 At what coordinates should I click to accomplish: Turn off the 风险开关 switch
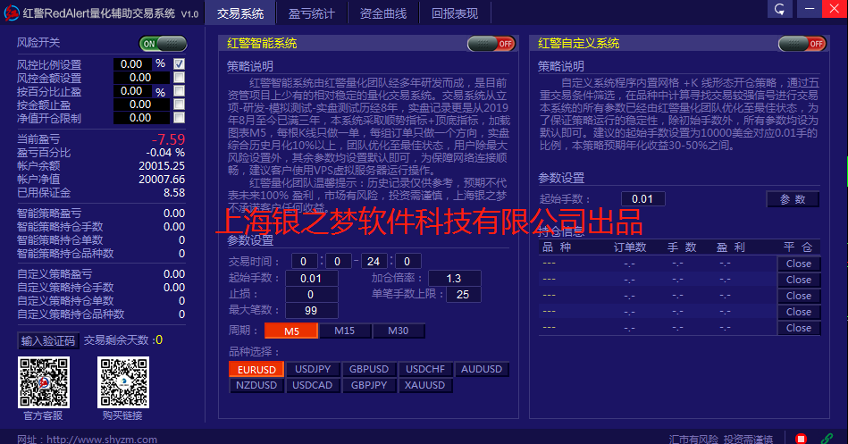163,43
